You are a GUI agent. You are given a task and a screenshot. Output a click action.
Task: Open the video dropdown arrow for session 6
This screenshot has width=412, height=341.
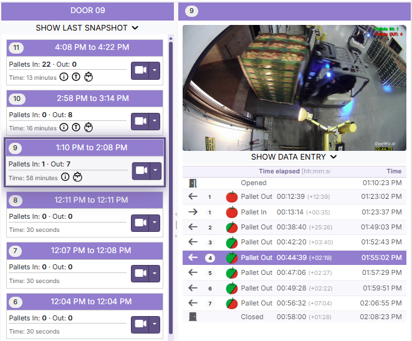pyautogui.click(x=155, y=324)
